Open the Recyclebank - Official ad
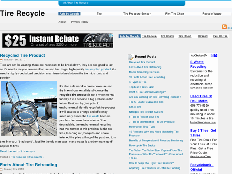The width and height of the screenshot is (232, 174). pos(202,167)
